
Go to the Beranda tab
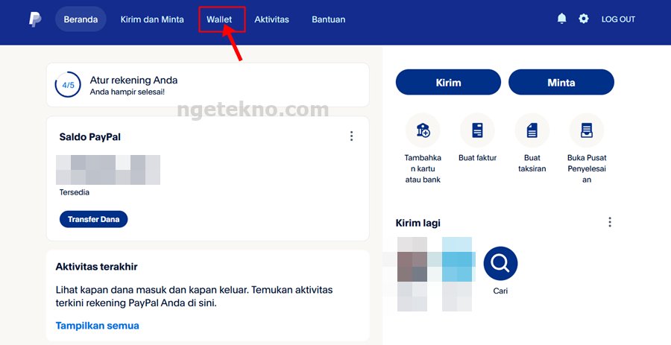click(x=81, y=19)
